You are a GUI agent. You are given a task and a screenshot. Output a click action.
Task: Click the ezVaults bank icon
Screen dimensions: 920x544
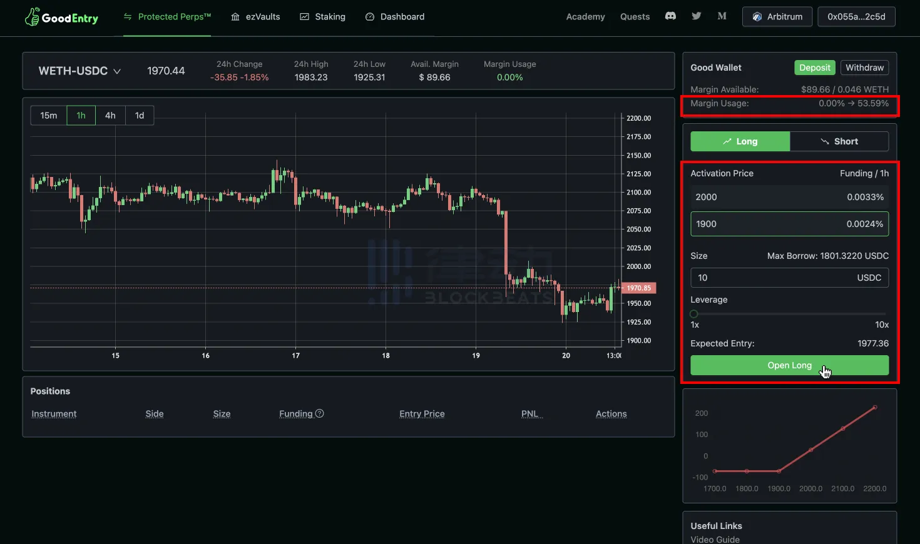[235, 17]
